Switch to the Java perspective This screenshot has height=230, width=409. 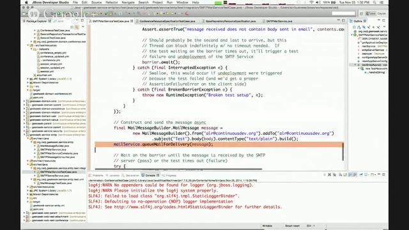371,13
